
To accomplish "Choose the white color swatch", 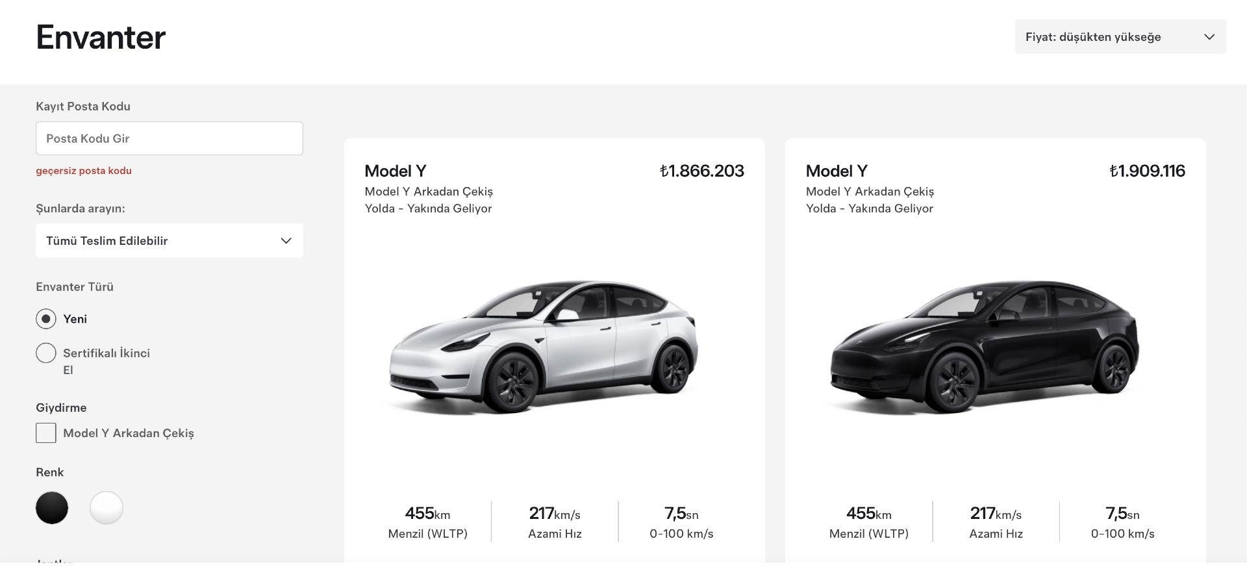I will (107, 508).
